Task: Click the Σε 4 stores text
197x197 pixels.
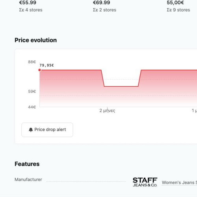Action: (31, 10)
